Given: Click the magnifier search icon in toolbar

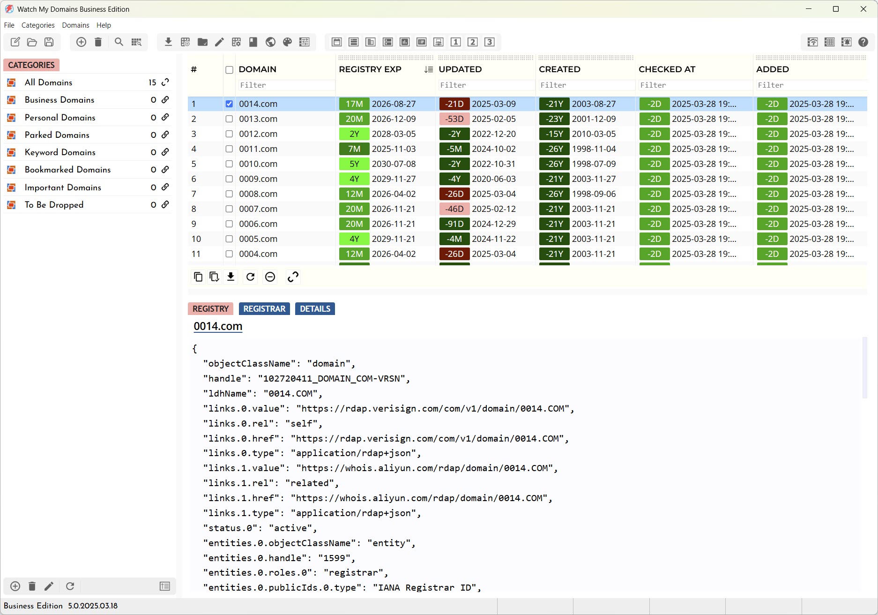Looking at the screenshot, I should point(119,42).
